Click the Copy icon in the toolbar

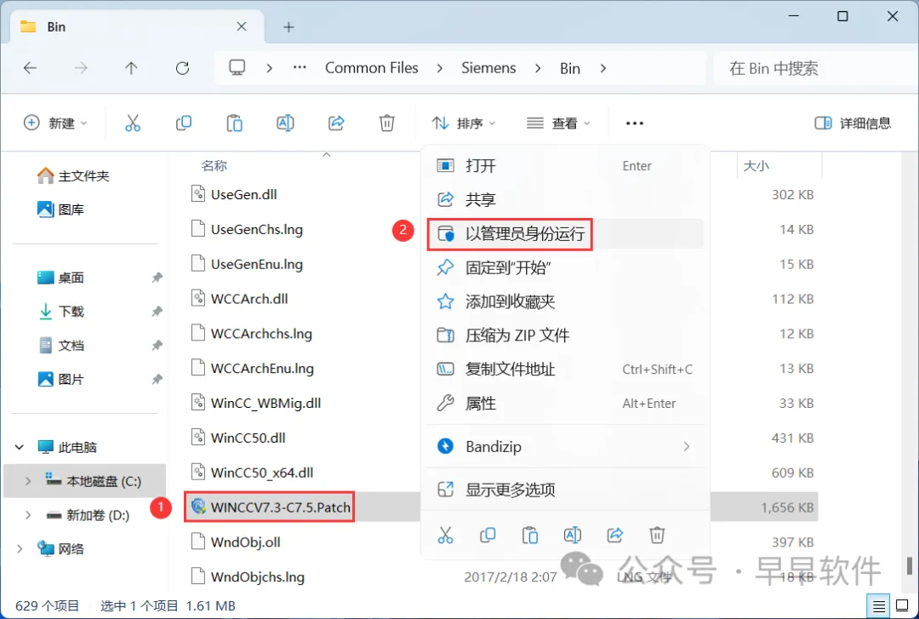184,123
